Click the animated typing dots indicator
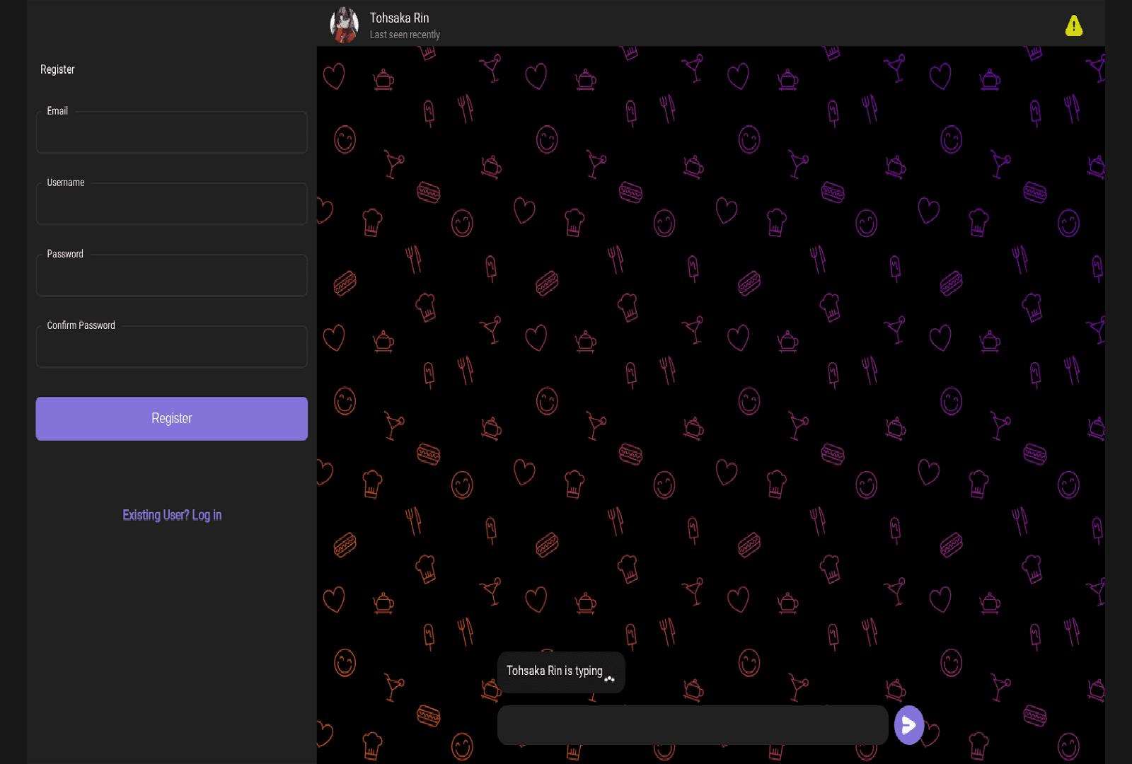 click(609, 679)
